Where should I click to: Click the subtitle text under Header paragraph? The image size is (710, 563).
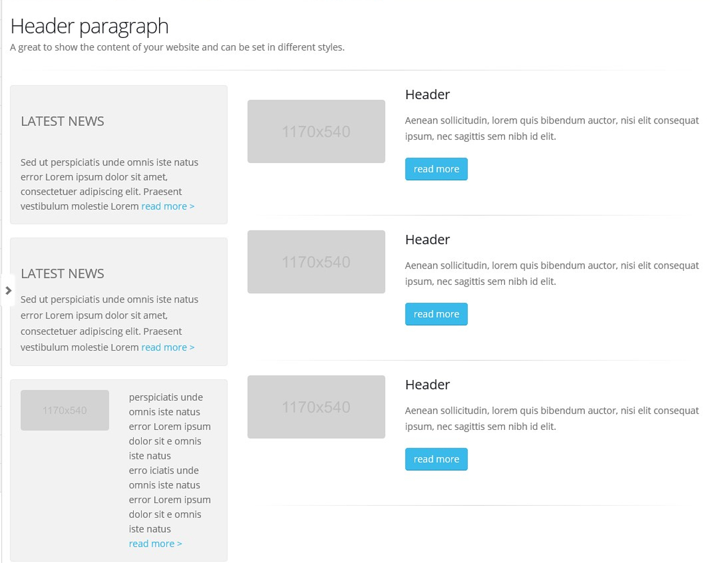[177, 47]
